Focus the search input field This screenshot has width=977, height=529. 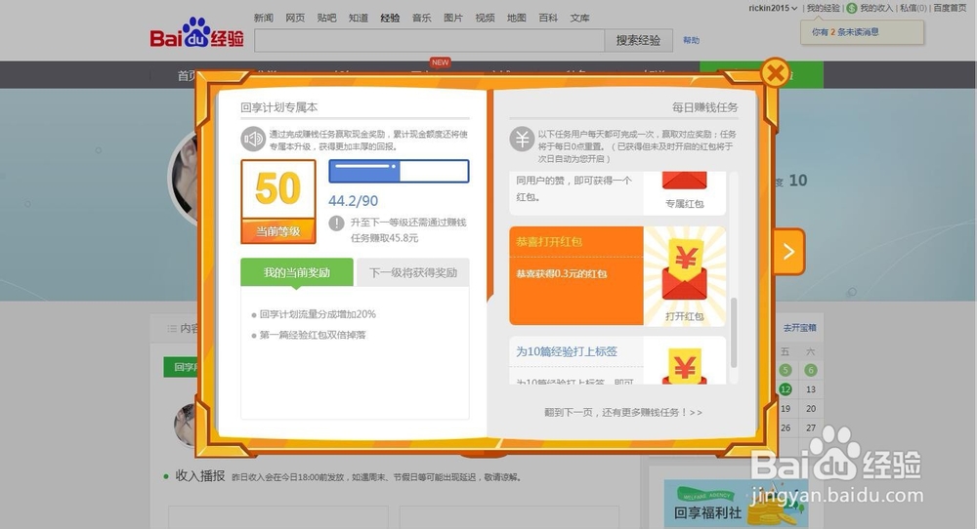tap(429, 40)
